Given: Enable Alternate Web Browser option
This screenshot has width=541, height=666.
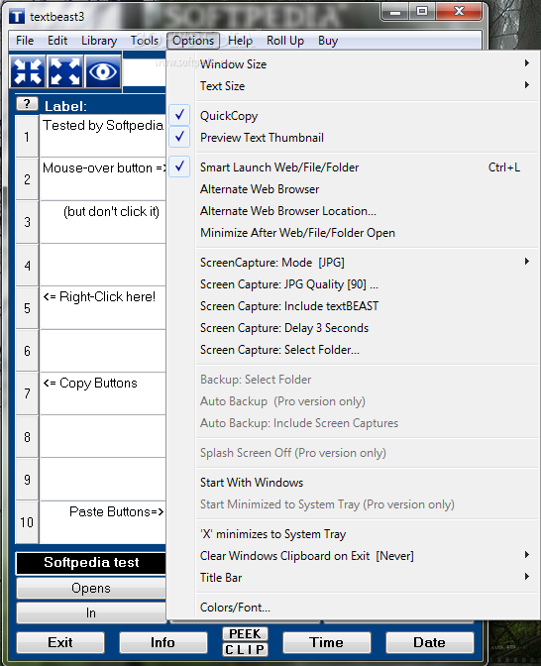Looking at the screenshot, I should point(353,189).
